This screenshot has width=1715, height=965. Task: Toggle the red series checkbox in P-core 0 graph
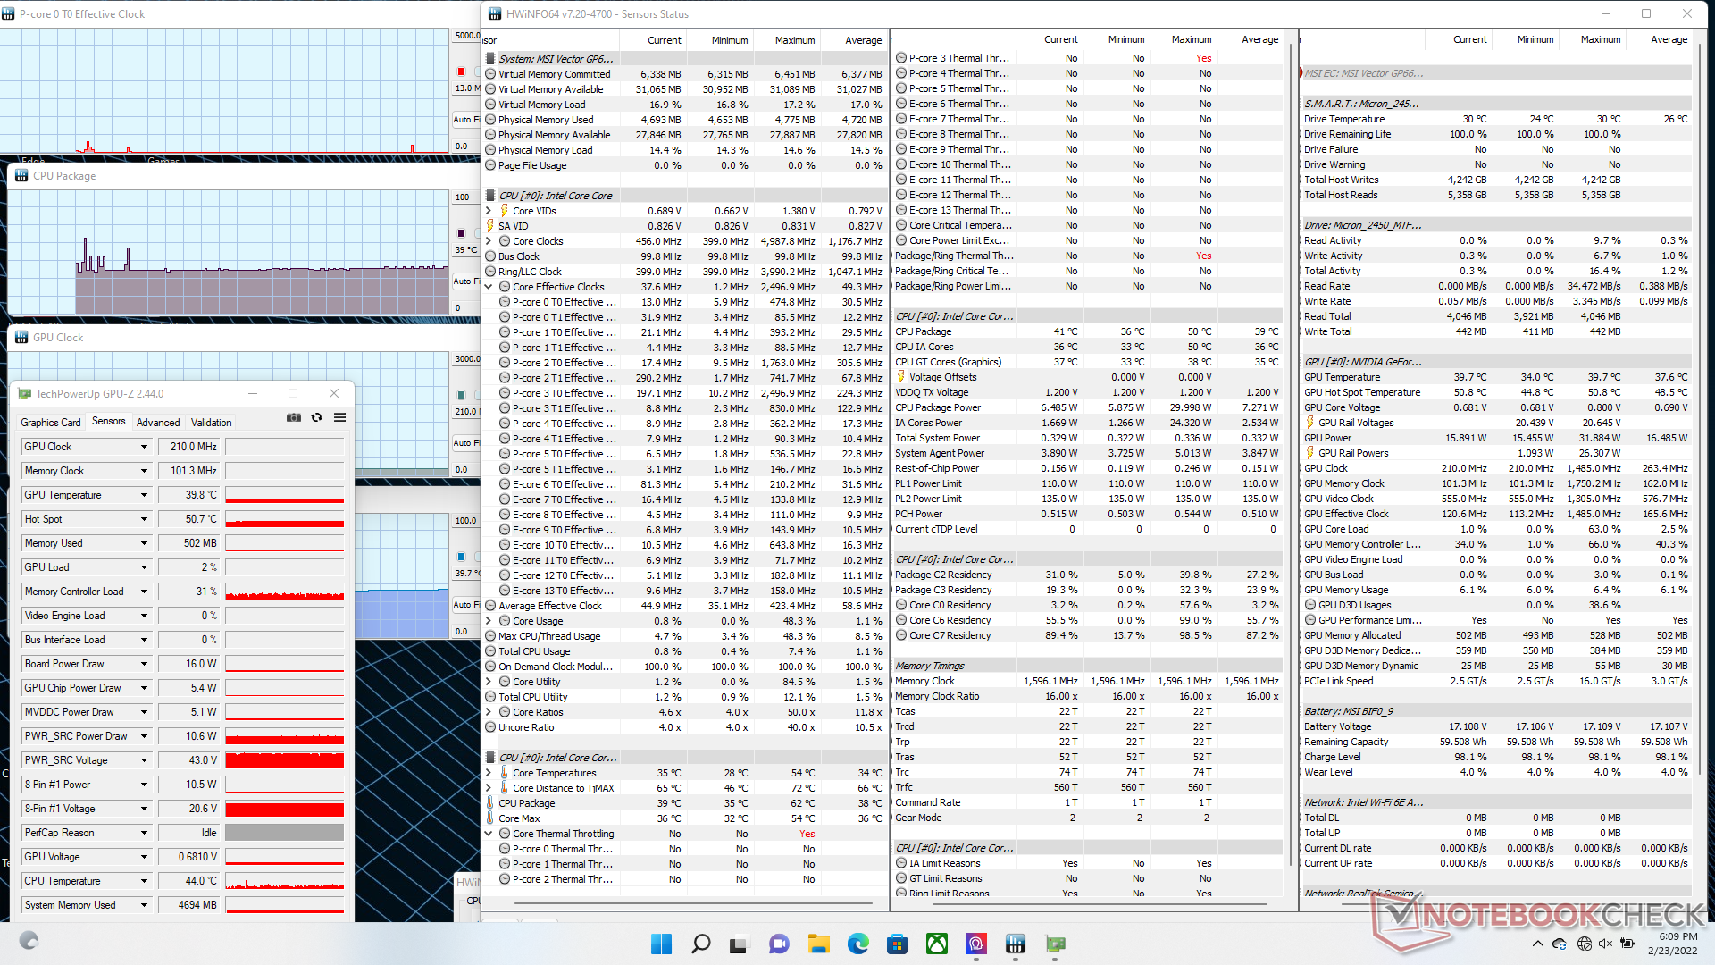462,71
